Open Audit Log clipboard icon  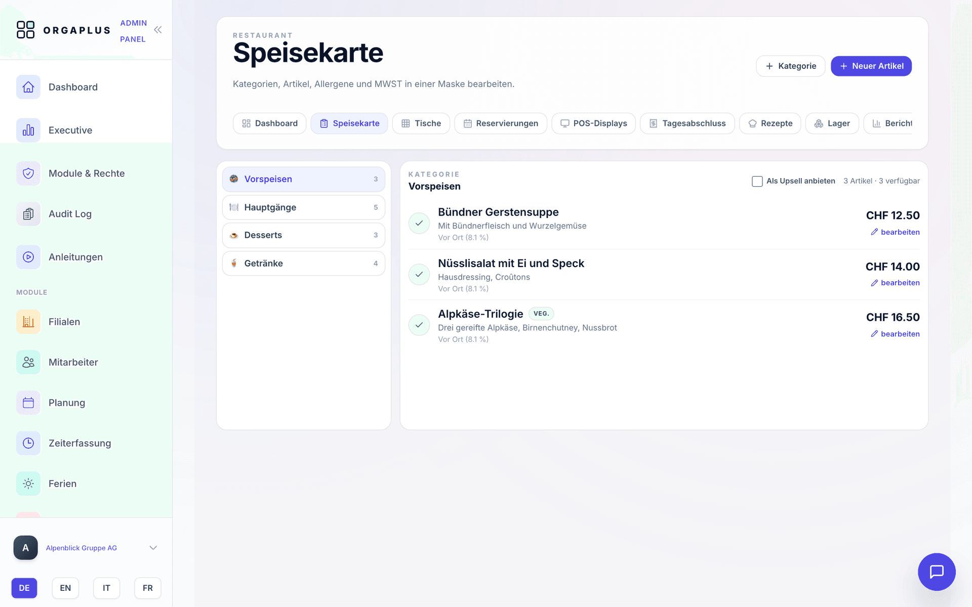28,214
